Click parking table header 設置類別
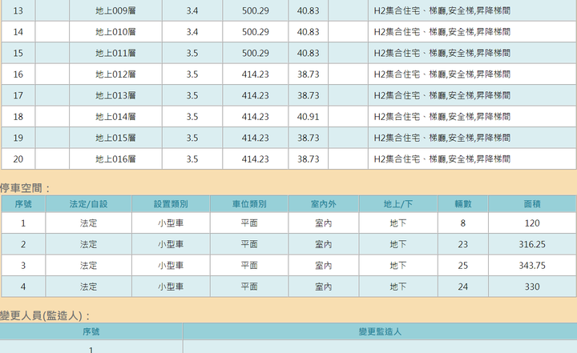The image size is (577, 353). coord(171,204)
